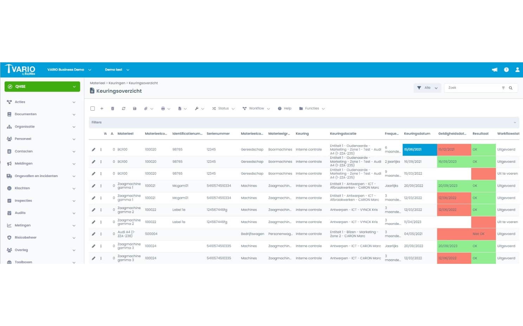Screen dimensions: 523x326
Task: Click the VARIO logo
Action: 20,70
